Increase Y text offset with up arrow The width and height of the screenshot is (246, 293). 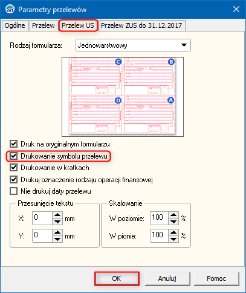tap(57, 232)
